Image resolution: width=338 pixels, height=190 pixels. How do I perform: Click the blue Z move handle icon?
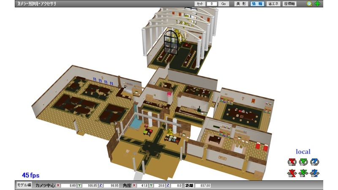(x=314, y=173)
